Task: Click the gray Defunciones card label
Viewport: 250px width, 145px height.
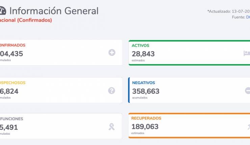Action: pyautogui.click(x=12, y=119)
